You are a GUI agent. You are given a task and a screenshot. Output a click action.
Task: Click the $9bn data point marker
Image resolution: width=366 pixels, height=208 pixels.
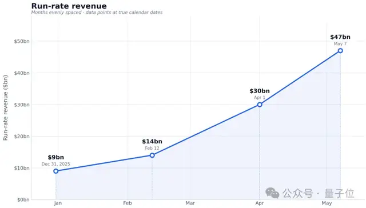point(56,171)
